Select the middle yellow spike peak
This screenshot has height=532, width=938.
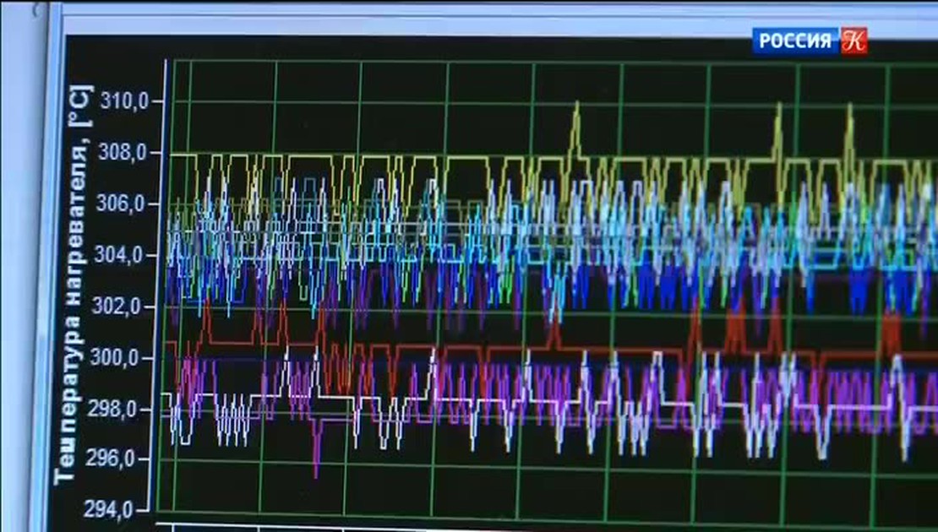coord(778,106)
